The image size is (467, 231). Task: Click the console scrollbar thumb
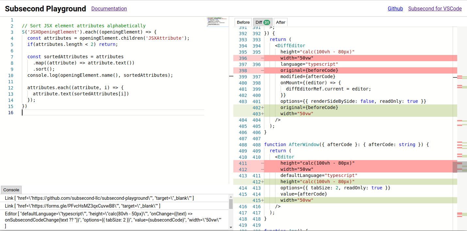point(231,204)
